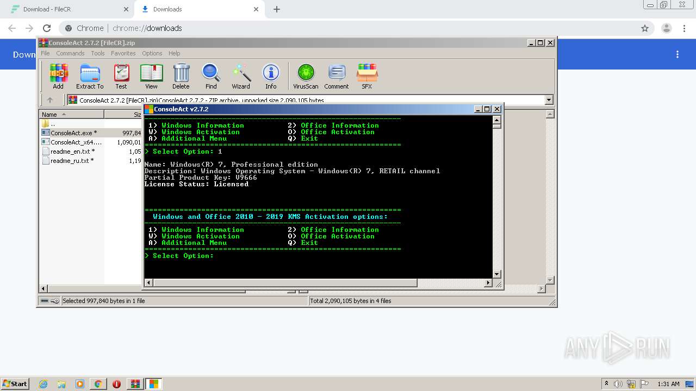Launch the Wizard wand icon
Viewport: 696px width, 391px height.
coord(241,77)
